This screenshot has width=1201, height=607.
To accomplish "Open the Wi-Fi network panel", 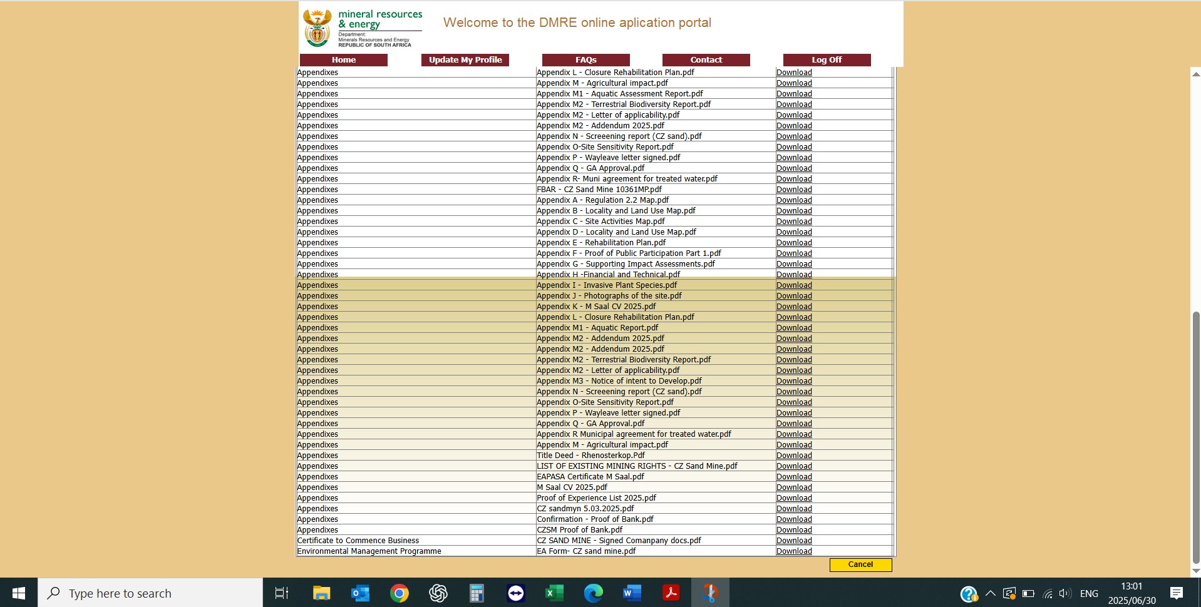I will 1047,593.
